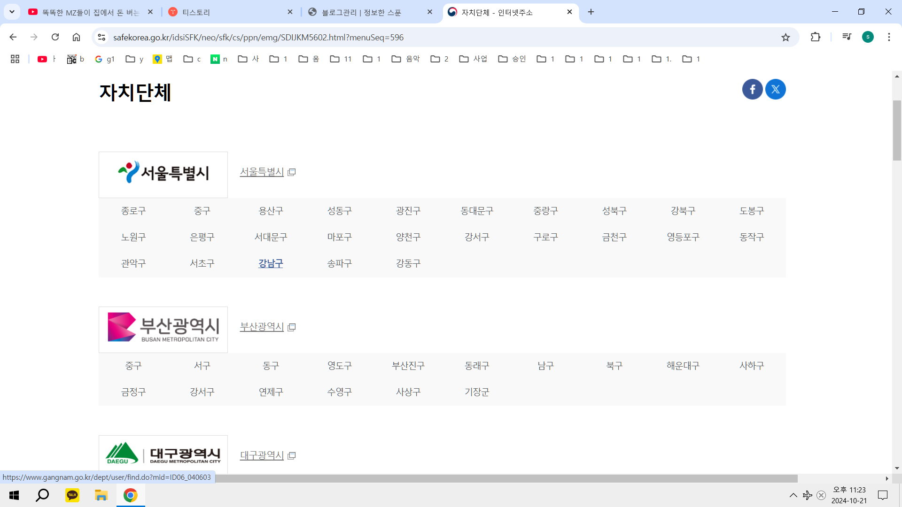The image size is (902, 507).
Task: Click the browser reload button
Action: click(x=55, y=37)
